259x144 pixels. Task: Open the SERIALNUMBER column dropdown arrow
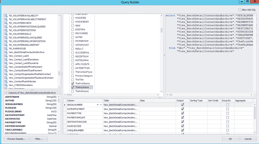(x=97, y=105)
